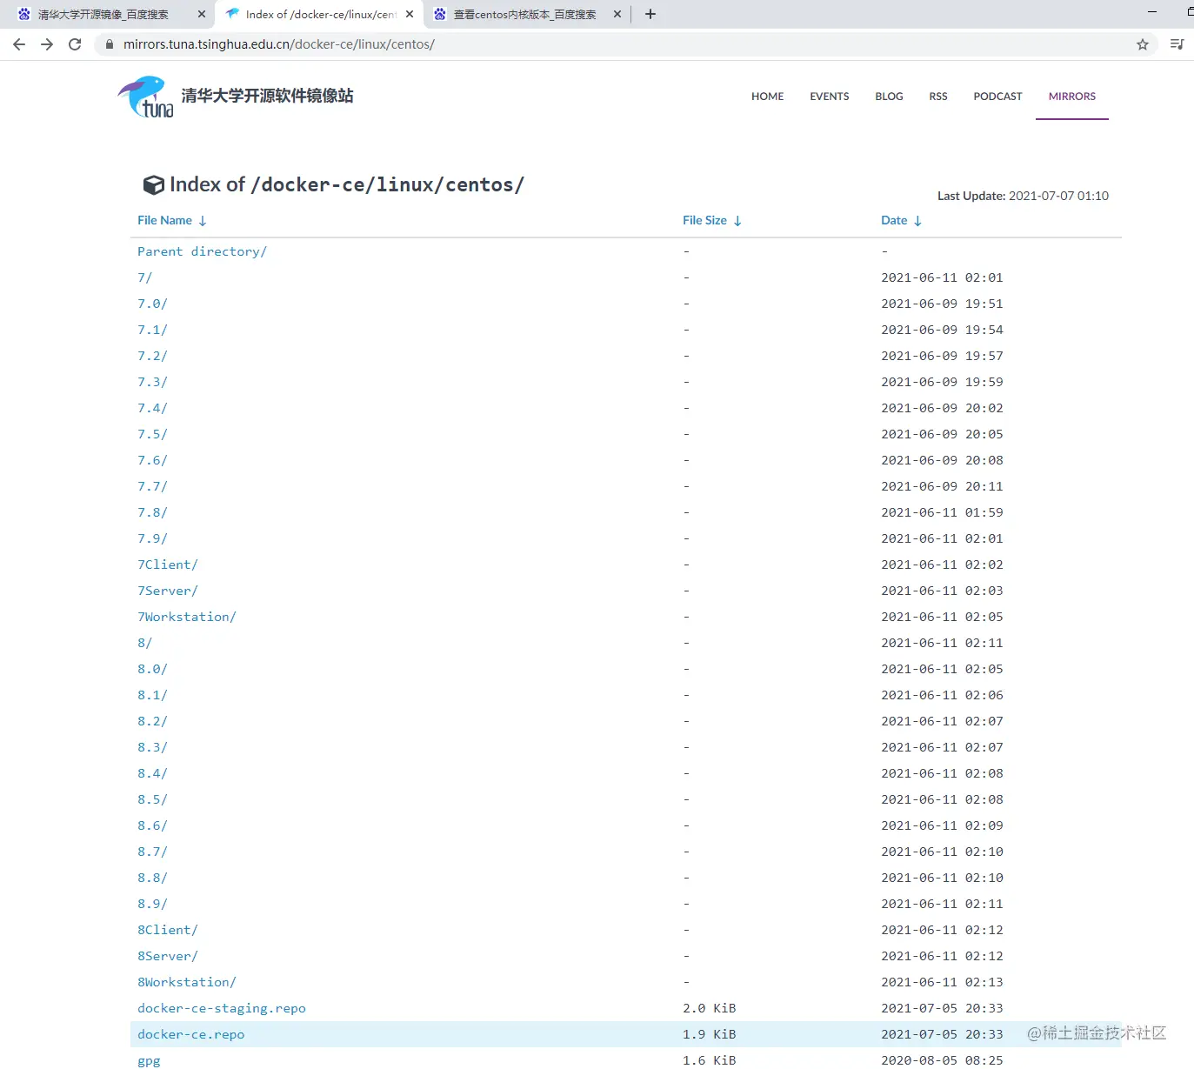Open the 8.9/ directory
Image resolution: width=1194 pixels, height=1069 pixels.
point(152,904)
